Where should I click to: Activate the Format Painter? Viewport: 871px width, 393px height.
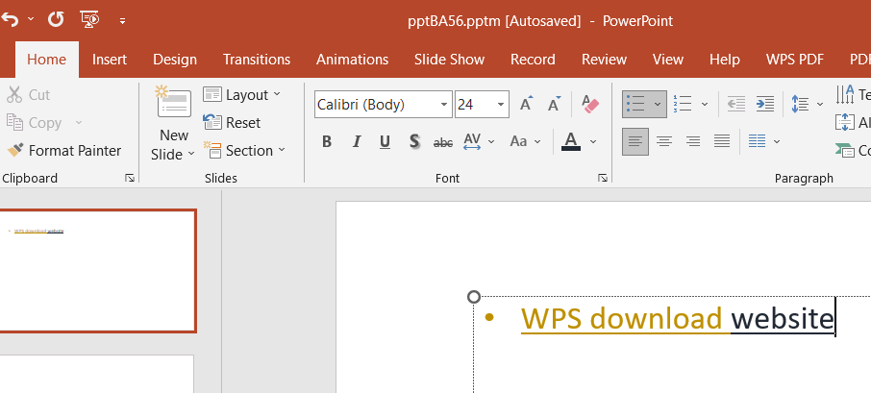(63, 151)
